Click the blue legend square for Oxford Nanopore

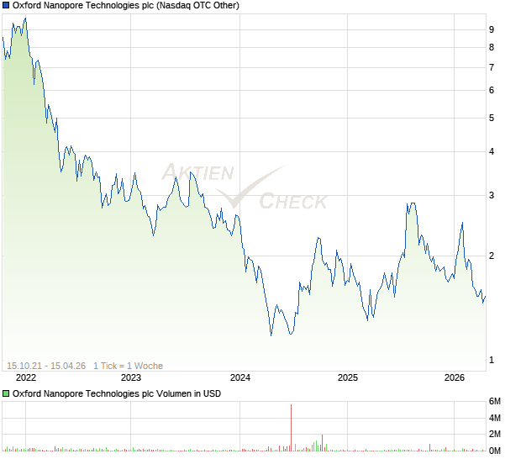coord(6,5)
